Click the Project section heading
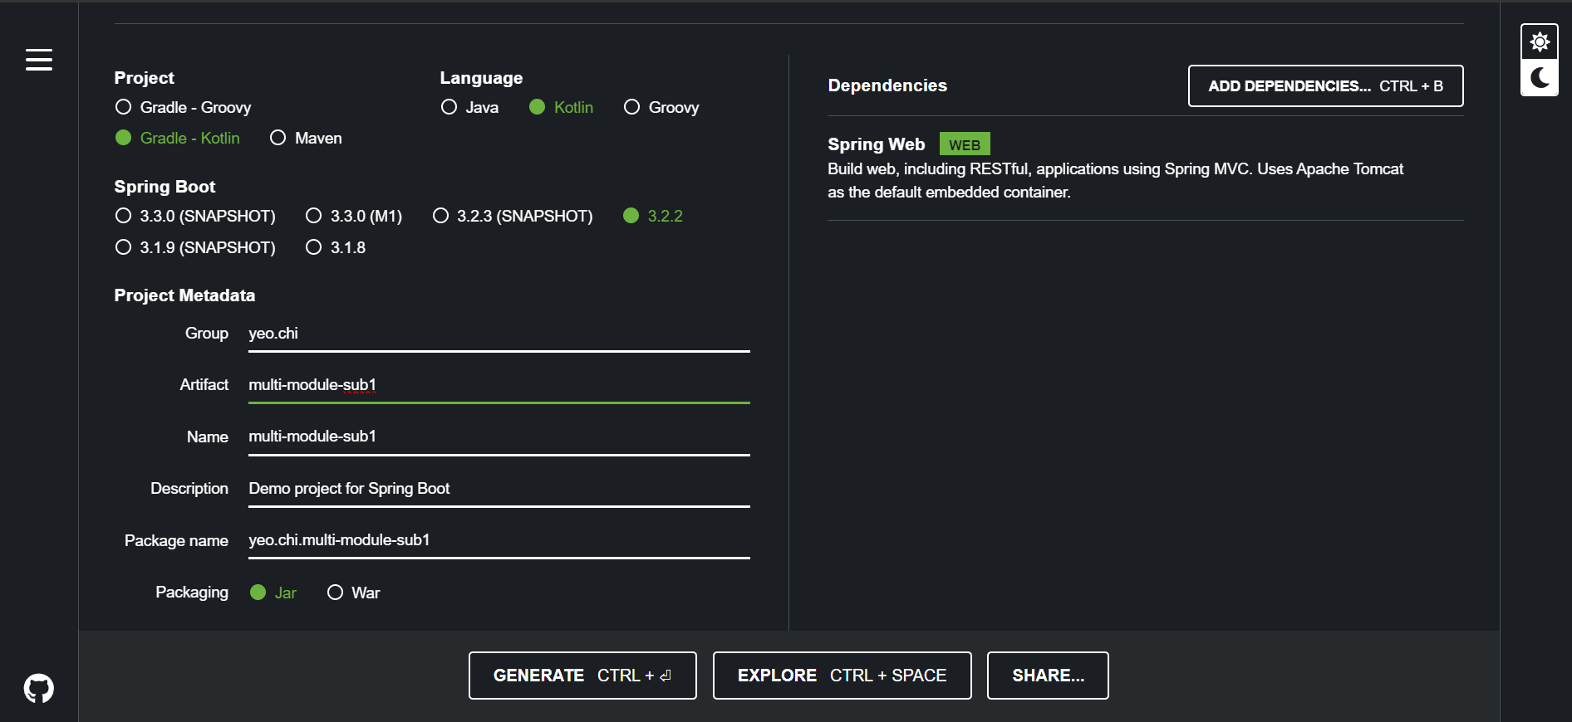1572x722 pixels. [x=144, y=78]
